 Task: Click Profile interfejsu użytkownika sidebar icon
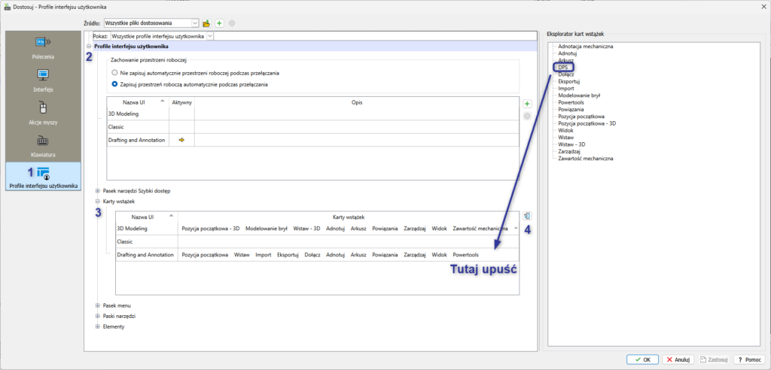coord(42,173)
